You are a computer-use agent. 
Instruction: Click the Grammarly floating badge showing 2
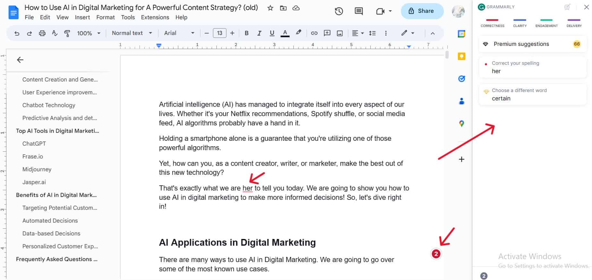click(436, 254)
